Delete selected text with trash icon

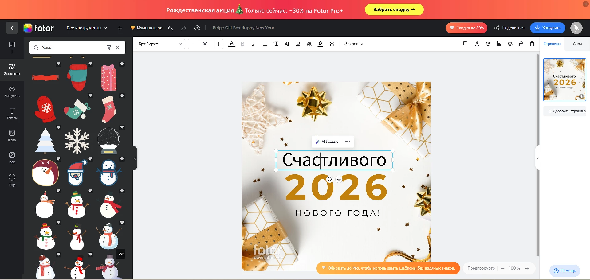coord(532,44)
